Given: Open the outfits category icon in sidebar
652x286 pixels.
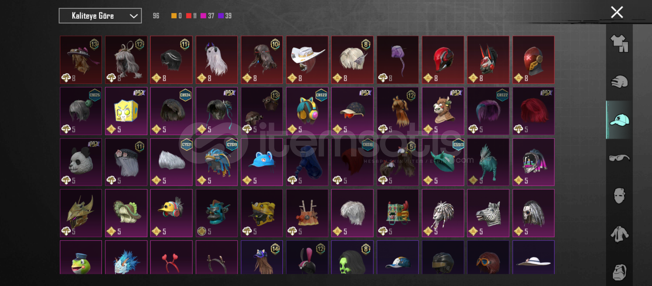Looking at the screenshot, I should 619,44.
